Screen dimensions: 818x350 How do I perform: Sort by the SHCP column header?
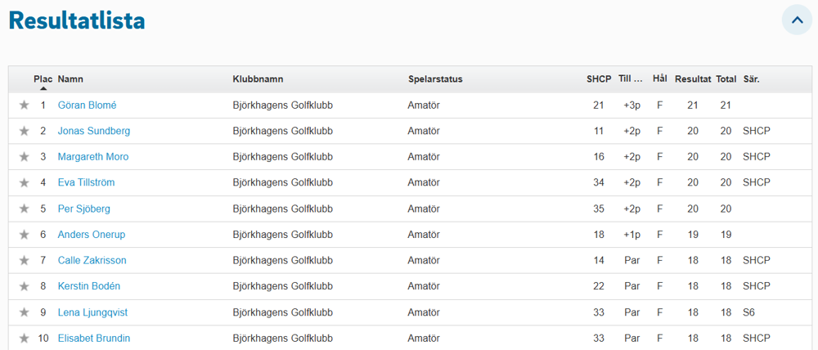[598, 79]
